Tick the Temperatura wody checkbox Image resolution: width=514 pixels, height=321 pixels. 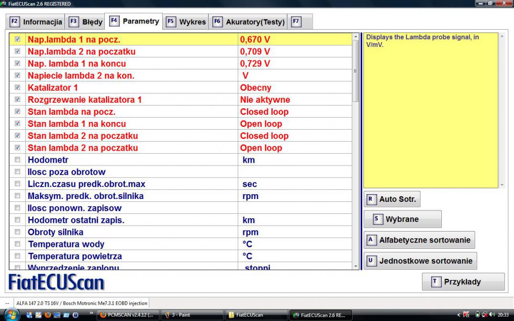18,244
